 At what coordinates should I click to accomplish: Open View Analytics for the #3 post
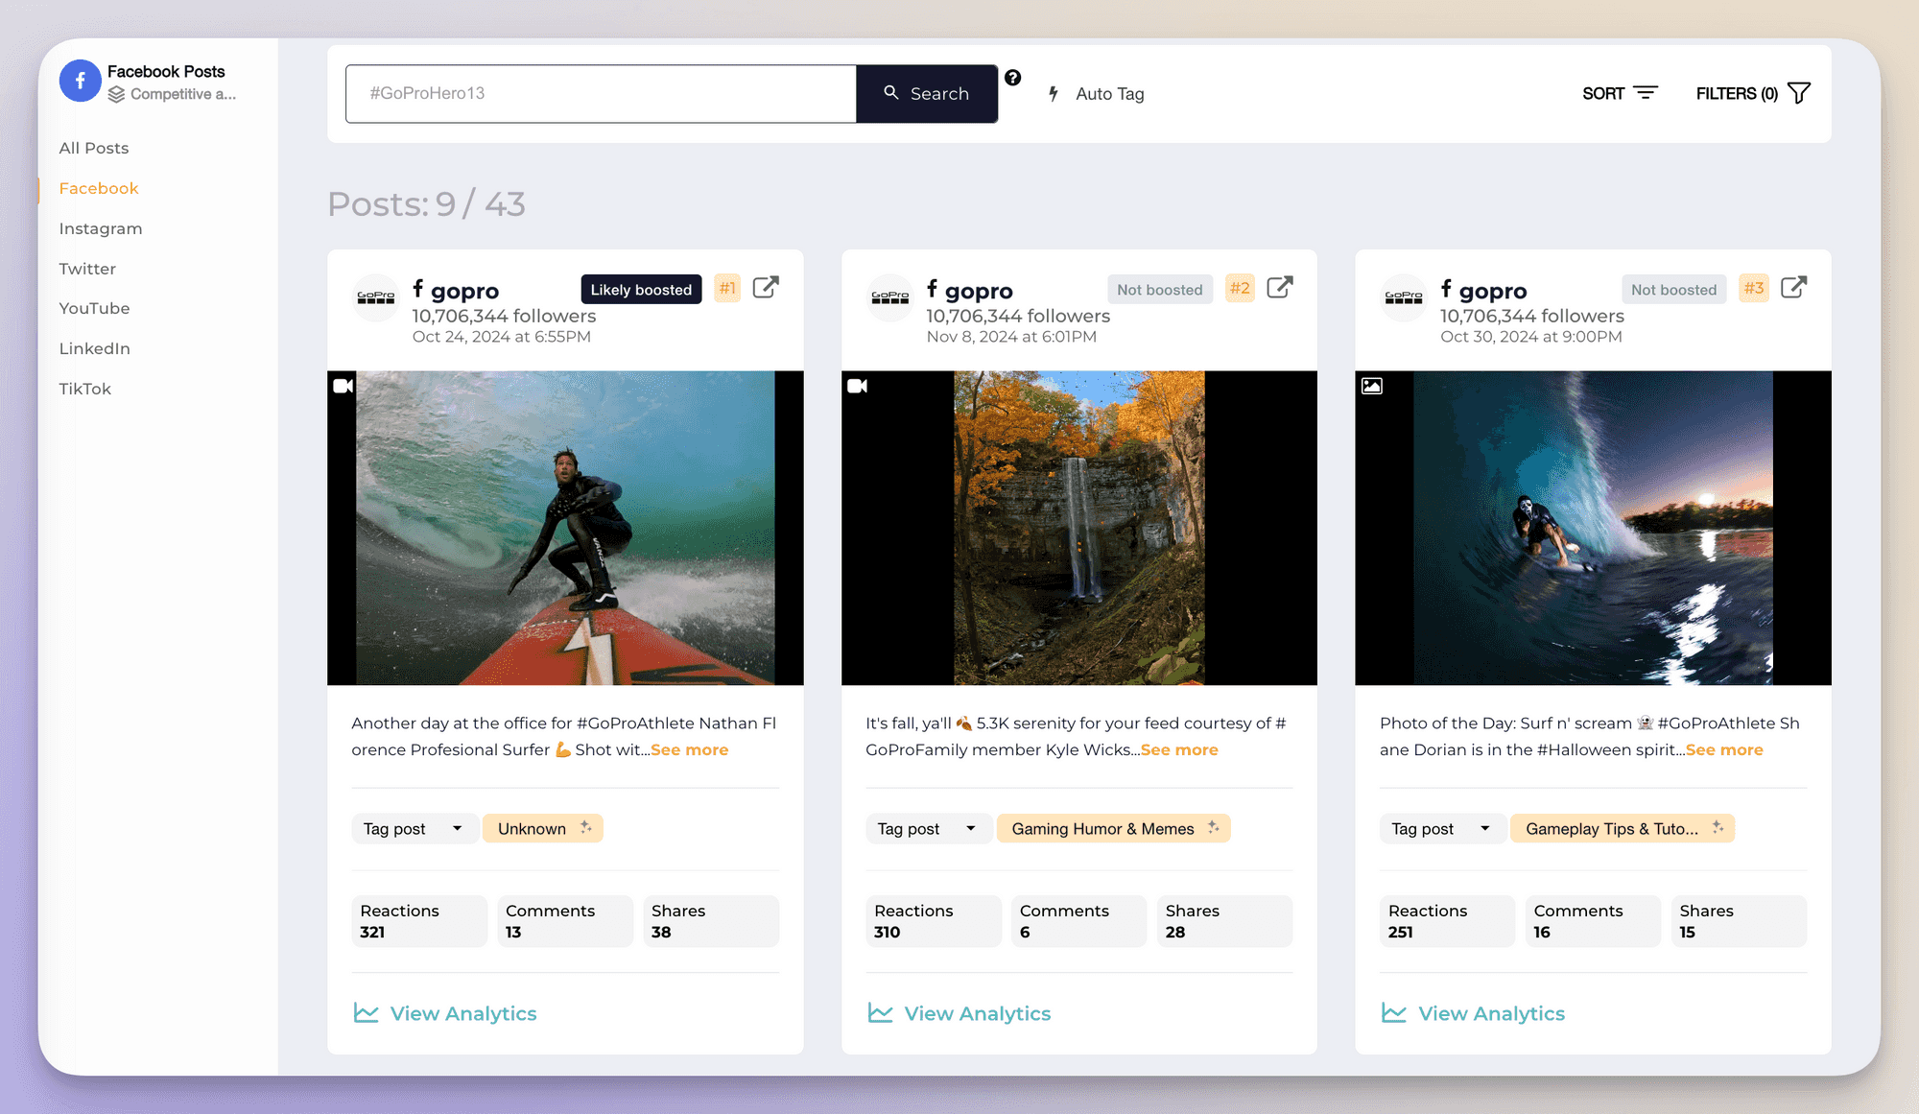(x=1473, y=1013)
